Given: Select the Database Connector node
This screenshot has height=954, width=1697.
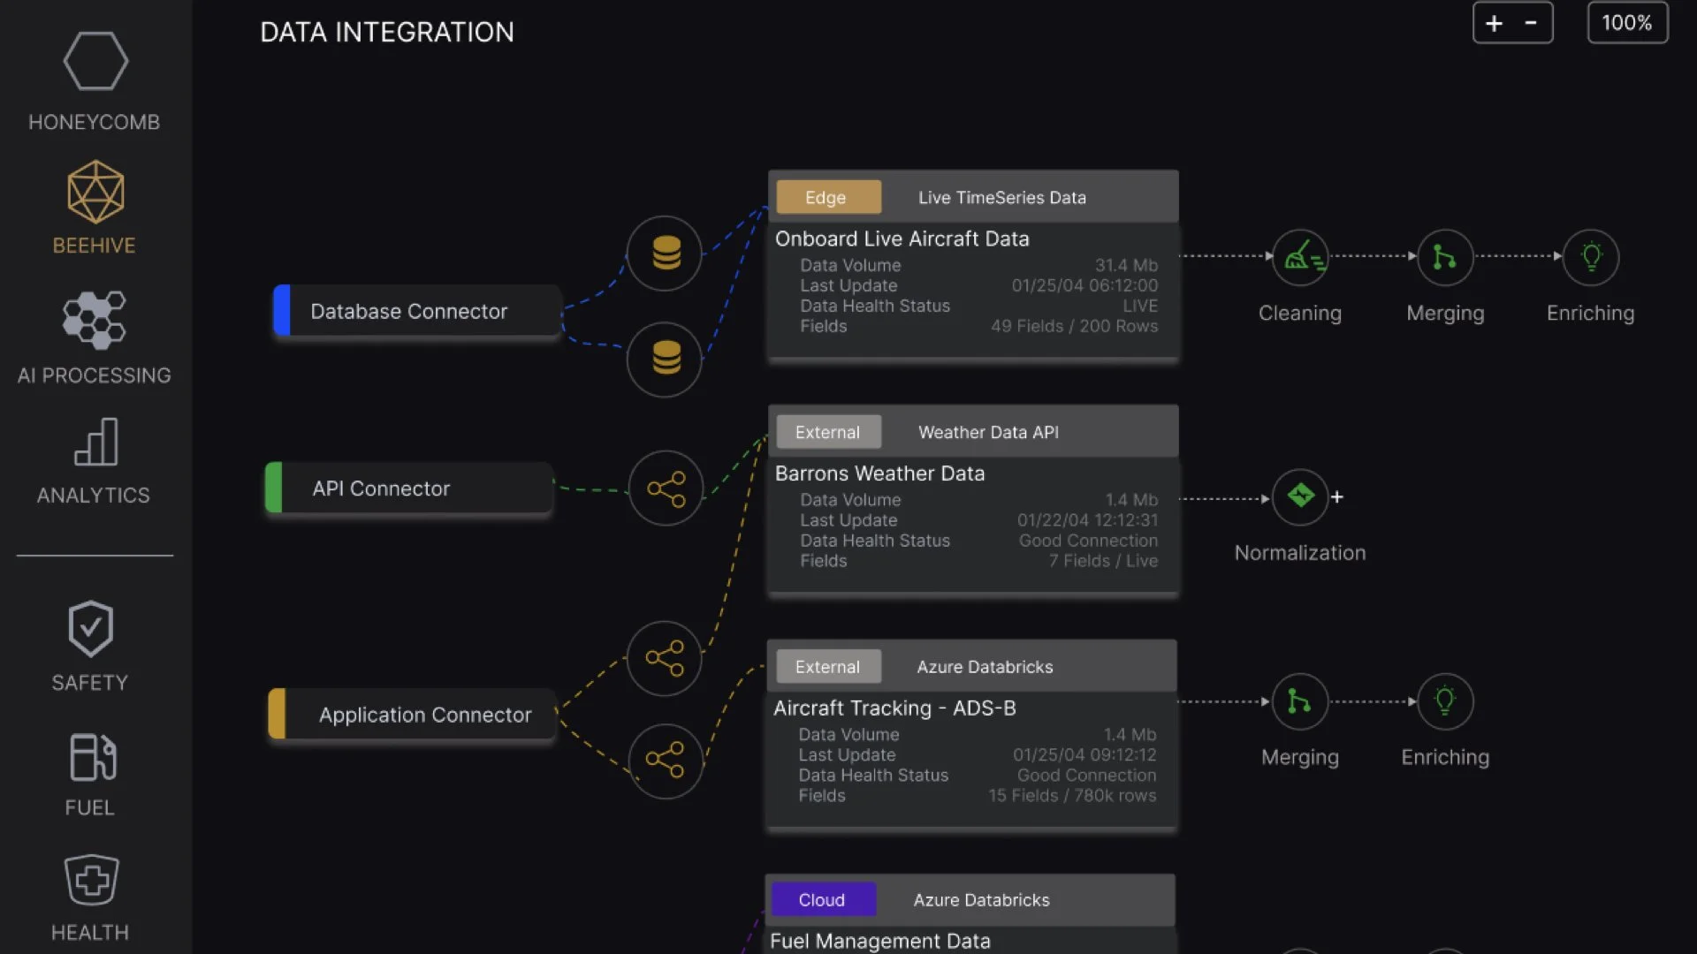Looking at the screenshot, I should [417, 311].
